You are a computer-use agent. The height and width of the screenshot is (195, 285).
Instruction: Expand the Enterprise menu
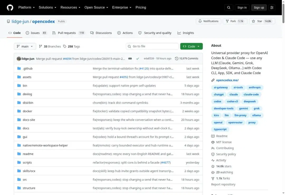click(x=122, y=7)
